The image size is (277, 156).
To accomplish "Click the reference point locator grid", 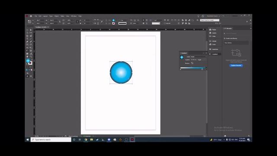I will coord(29,22).
